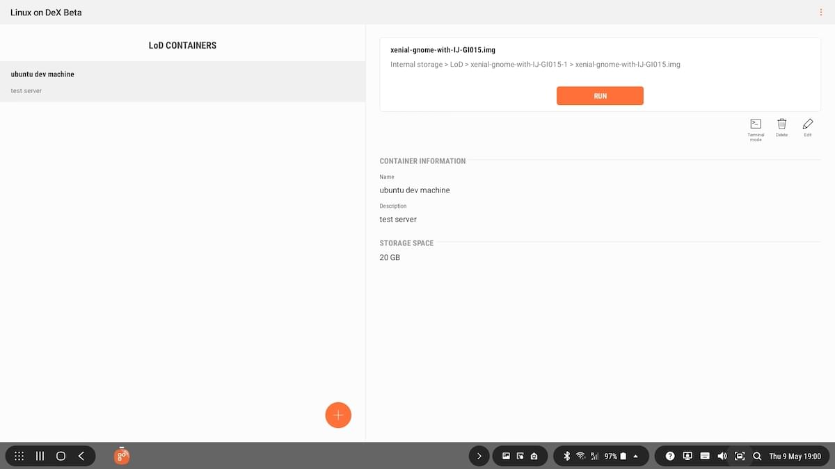835x469 pixels.
Task: Go back using taskbar back arrow
Action: click(x=81, y=456)
